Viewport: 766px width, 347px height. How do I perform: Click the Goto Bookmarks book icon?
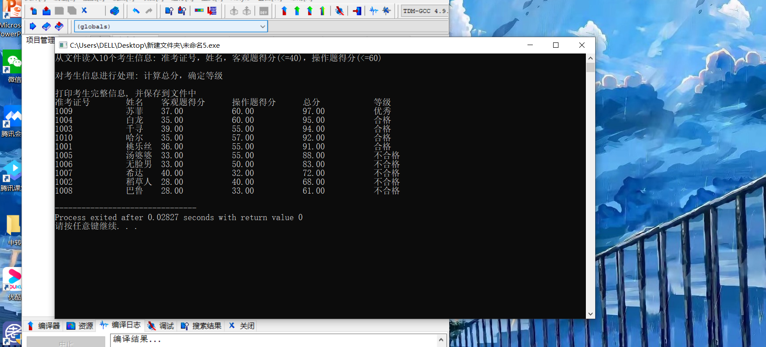[59, 27]
